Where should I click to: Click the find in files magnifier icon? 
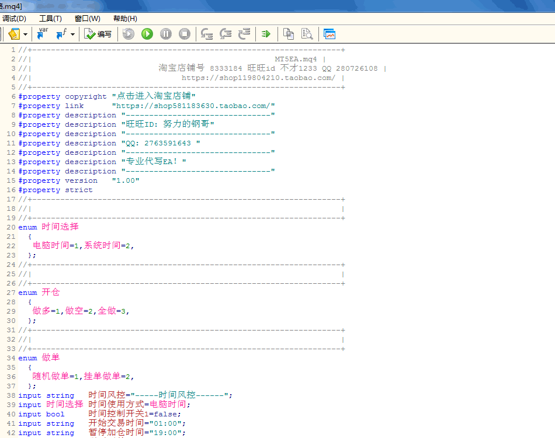click(307, 34)
